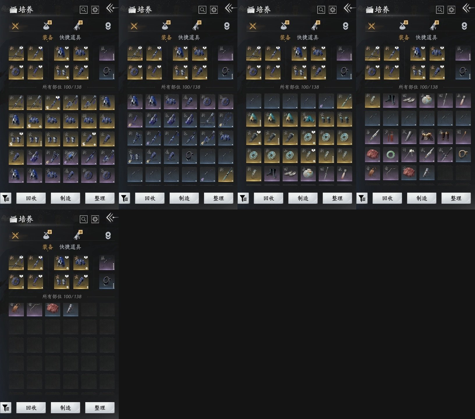Switch to 快捷道具 tab in bottom-left panel
The height and width of the screenshot is (419, 475).
pyautogui.click(x=70, y=247)
